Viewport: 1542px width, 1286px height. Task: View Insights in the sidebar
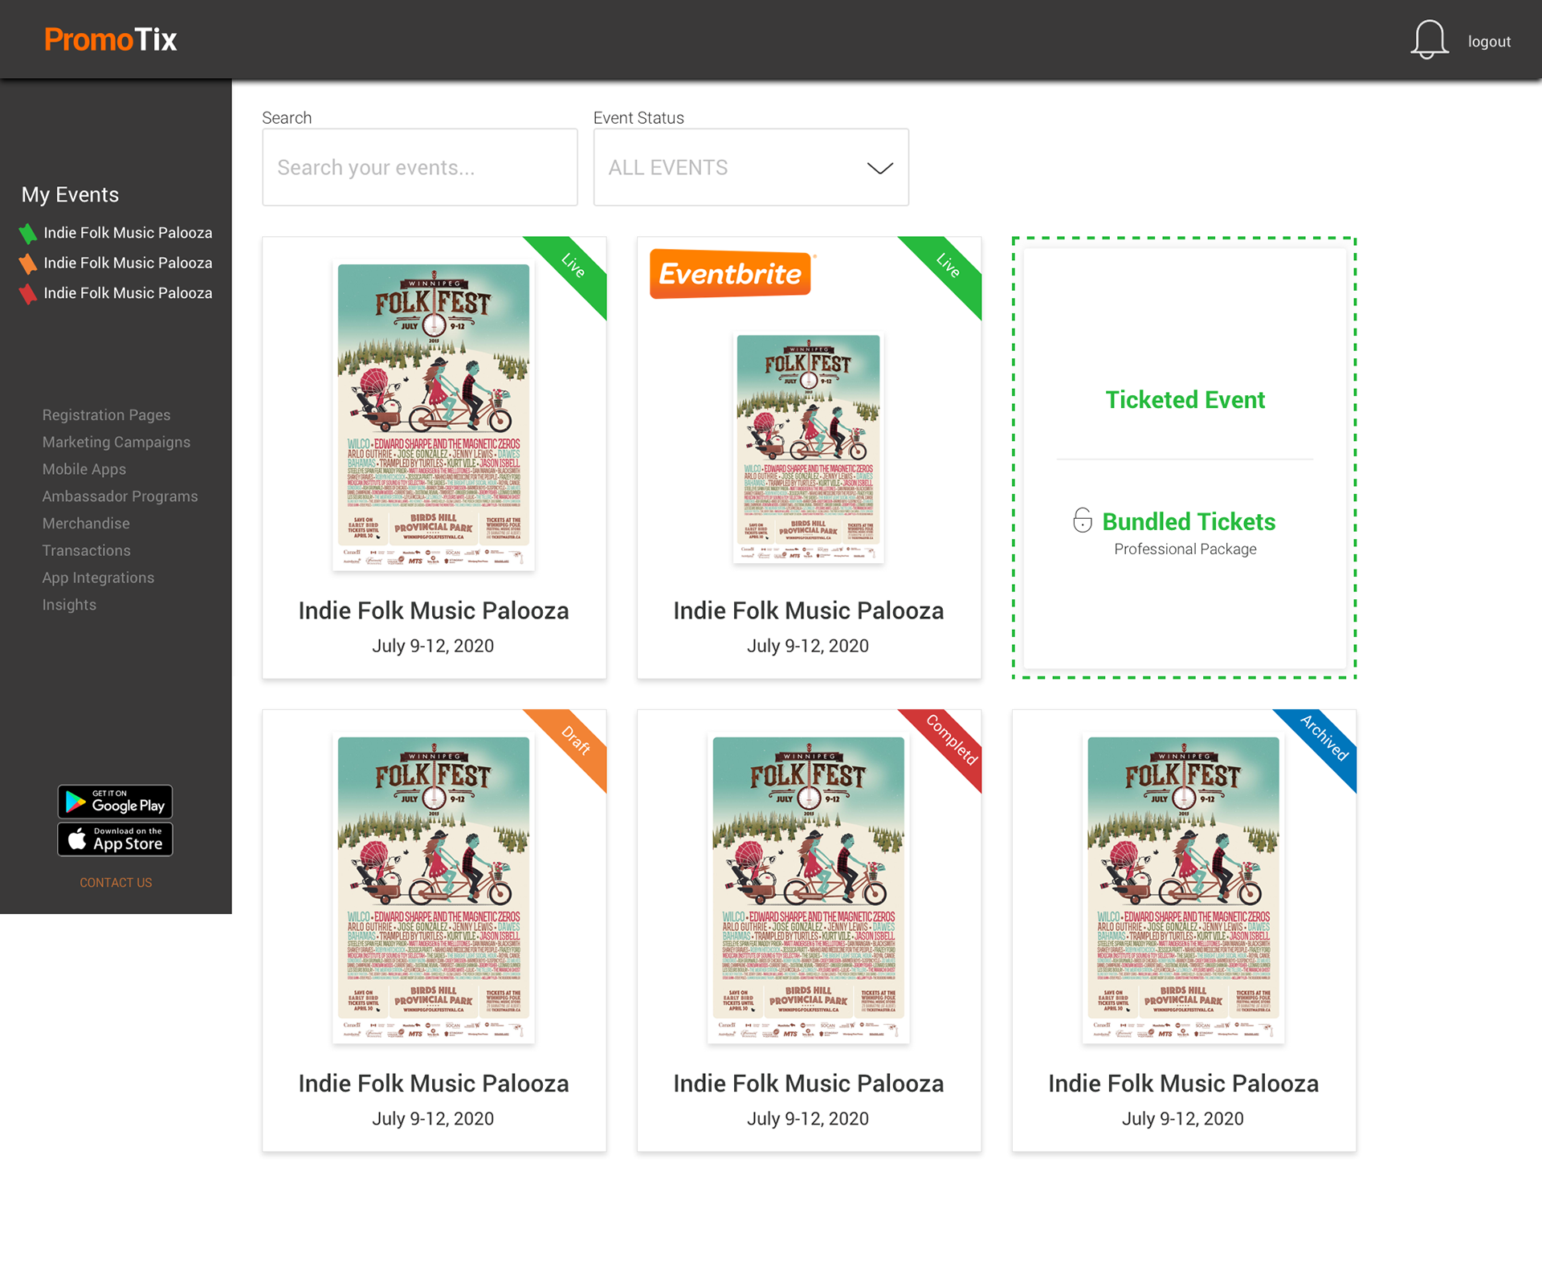tap(69, 605)
